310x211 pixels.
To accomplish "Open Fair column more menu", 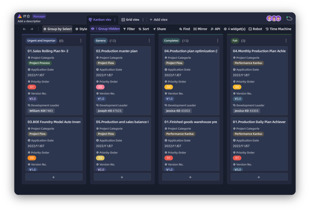I will [286, 41].
